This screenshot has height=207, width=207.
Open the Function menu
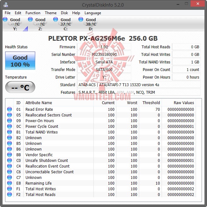tap(33, 13)
